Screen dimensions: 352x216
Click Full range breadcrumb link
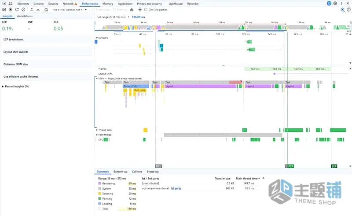point(111,17)
